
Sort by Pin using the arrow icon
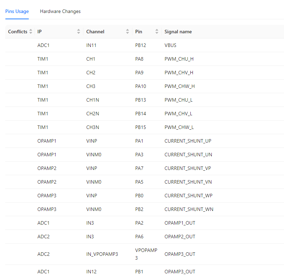157,32
